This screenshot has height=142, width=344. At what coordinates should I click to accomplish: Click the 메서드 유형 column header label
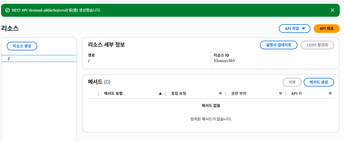(x=113, y=93)
